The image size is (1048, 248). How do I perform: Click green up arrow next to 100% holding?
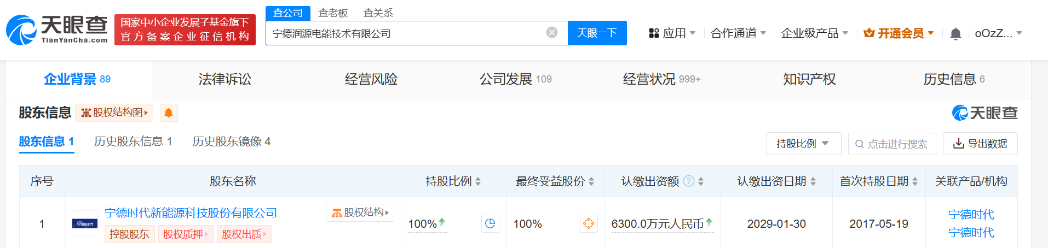(442, 222)
